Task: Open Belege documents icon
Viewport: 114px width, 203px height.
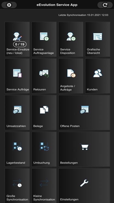Action: [44, 110]
